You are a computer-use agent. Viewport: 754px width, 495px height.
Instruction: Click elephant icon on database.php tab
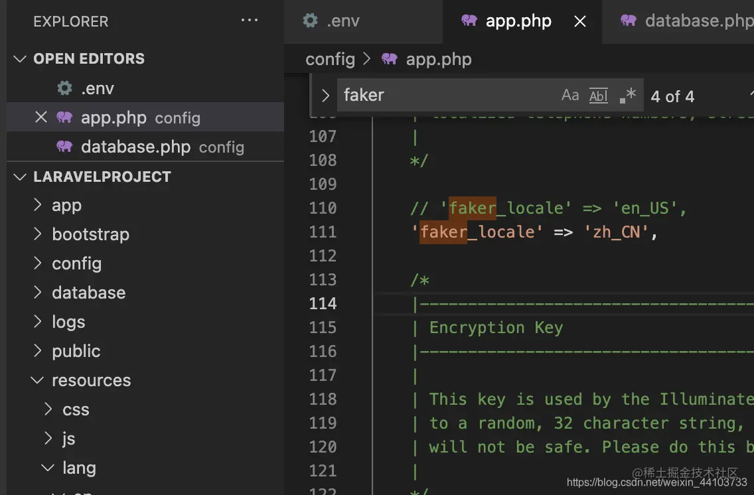pos(628,21)
